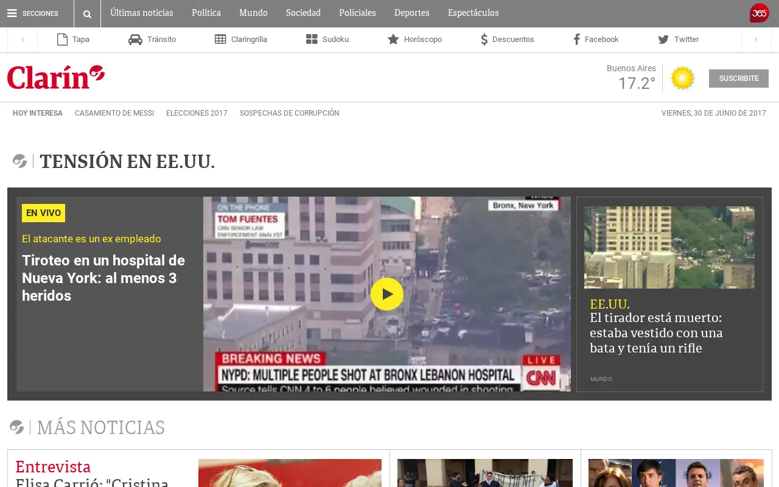Click the Twitter bird icon
779x487 pixels.
(663, 40)
